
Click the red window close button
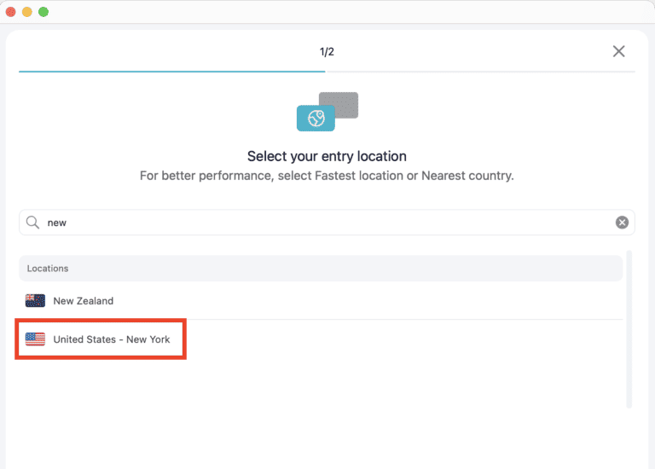point(11,12)
